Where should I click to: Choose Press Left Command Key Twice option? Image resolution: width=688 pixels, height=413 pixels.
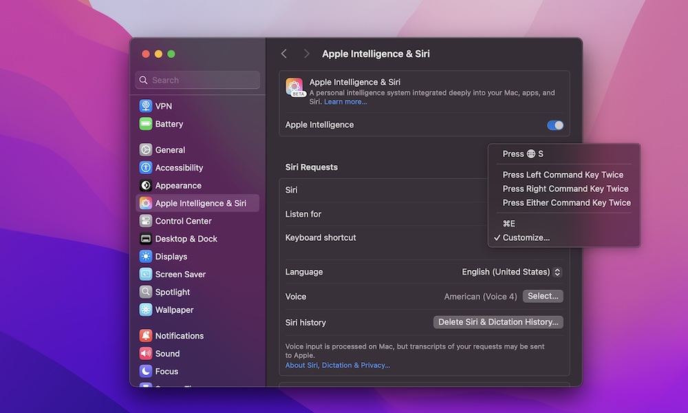tap(563, 174)
